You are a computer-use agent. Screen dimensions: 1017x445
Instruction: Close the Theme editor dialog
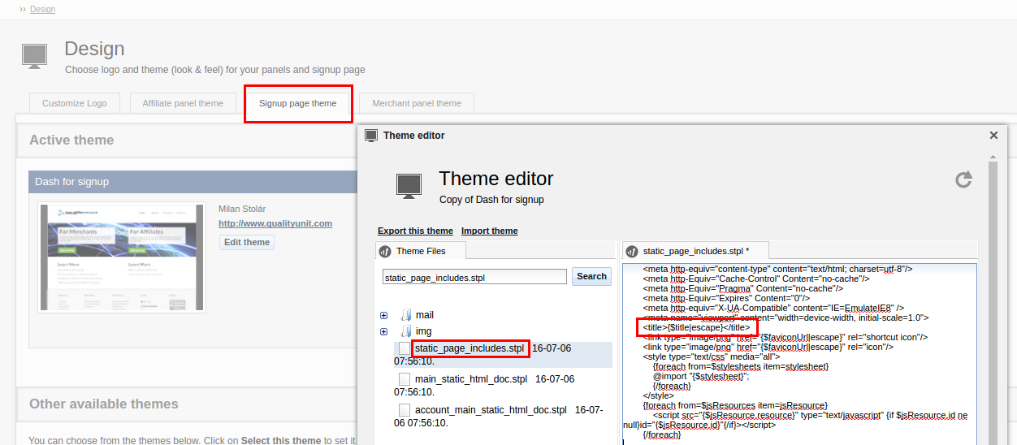coord(993,136)
